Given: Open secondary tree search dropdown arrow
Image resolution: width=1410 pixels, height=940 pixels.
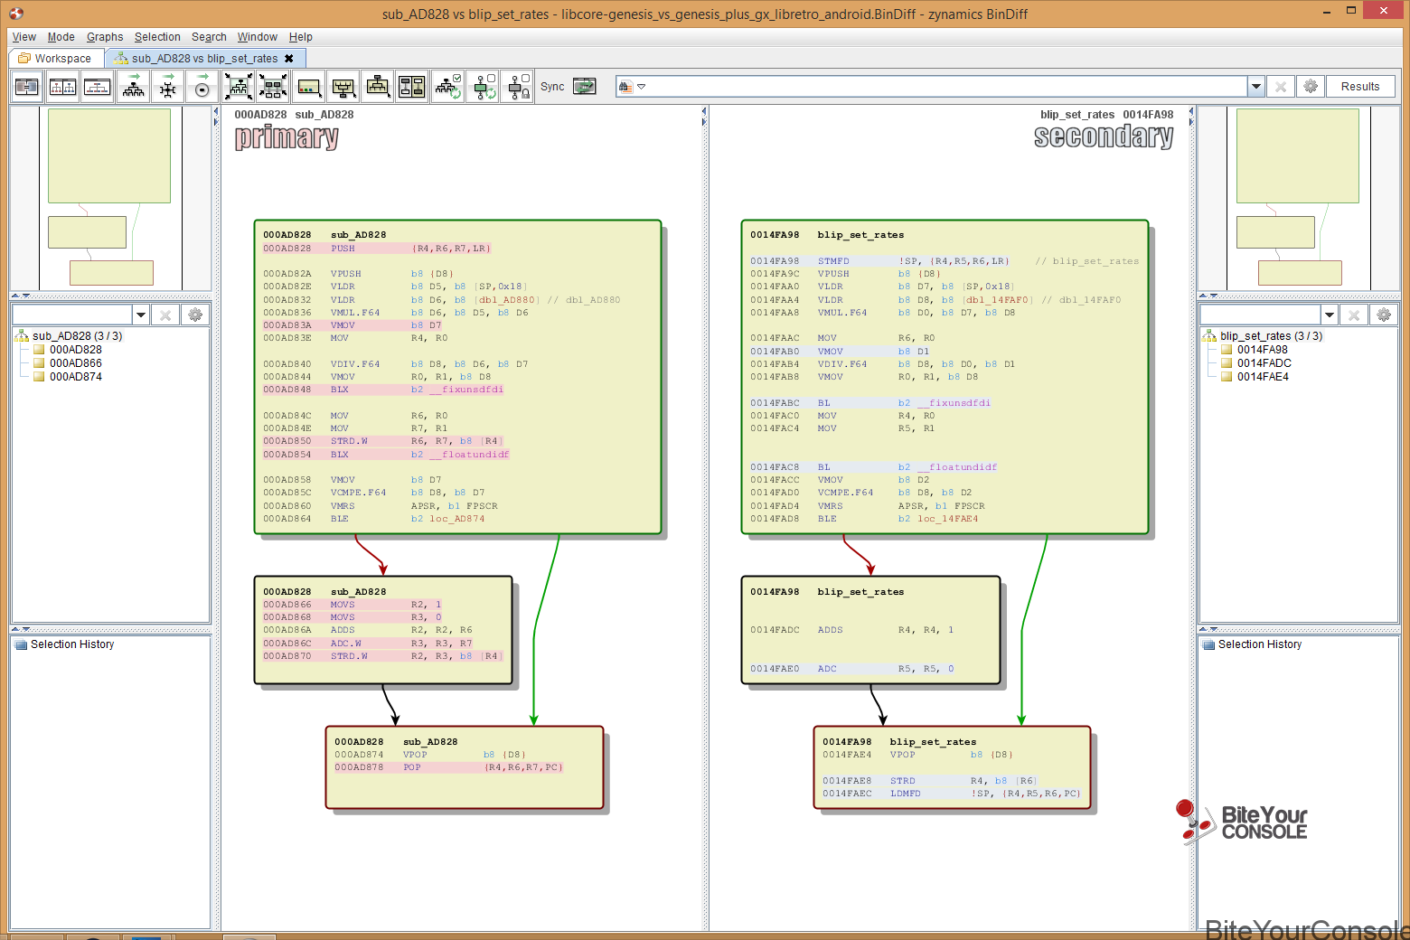Looking at the screenshot, I should click(x=1330, y=315).
